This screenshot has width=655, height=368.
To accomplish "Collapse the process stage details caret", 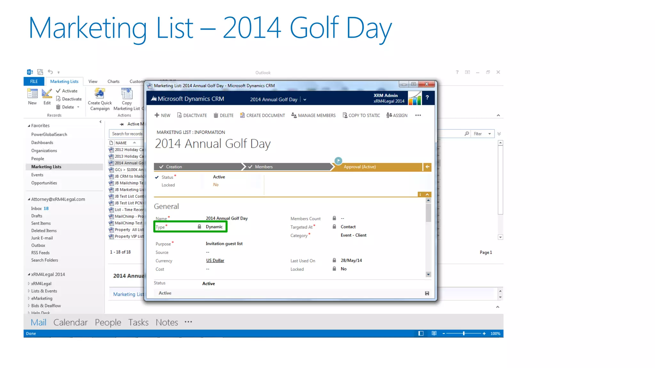I will tap(427, 194).
